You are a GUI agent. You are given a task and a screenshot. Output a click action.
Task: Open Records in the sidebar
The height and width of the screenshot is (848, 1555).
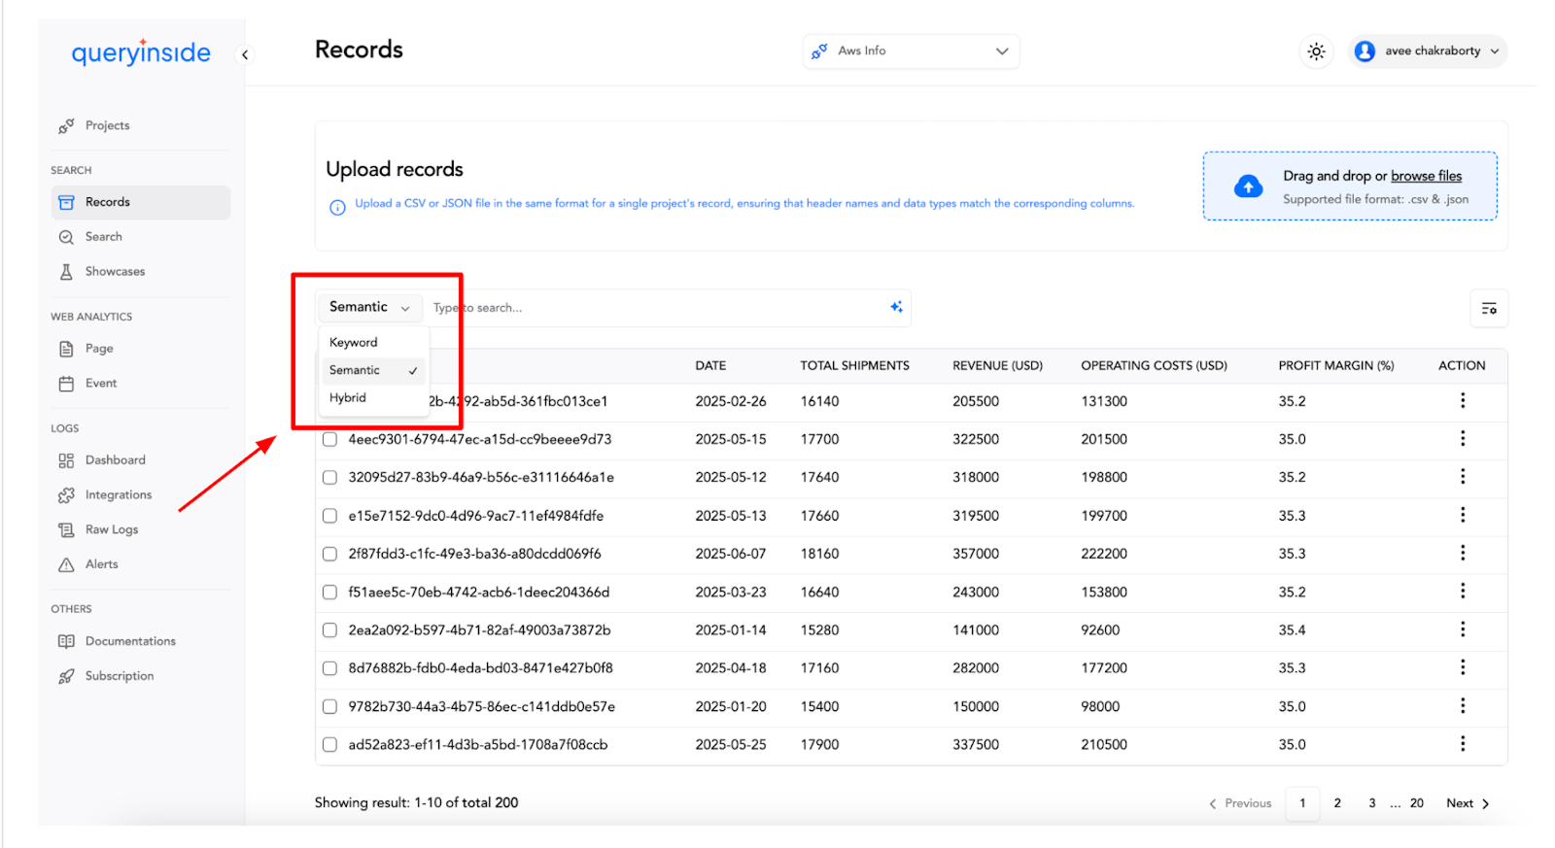(141, 202)
